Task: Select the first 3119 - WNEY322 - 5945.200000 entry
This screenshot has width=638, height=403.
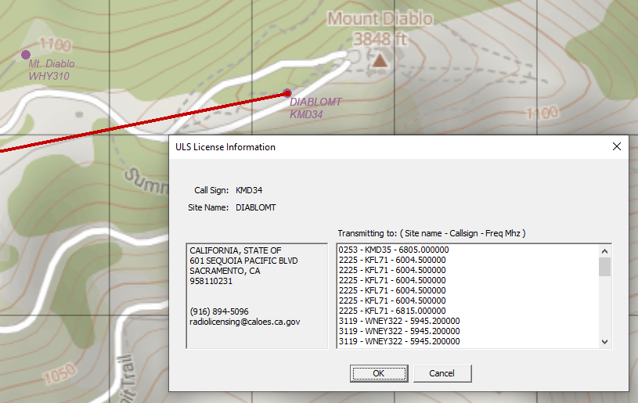Action: click(398, 321)
